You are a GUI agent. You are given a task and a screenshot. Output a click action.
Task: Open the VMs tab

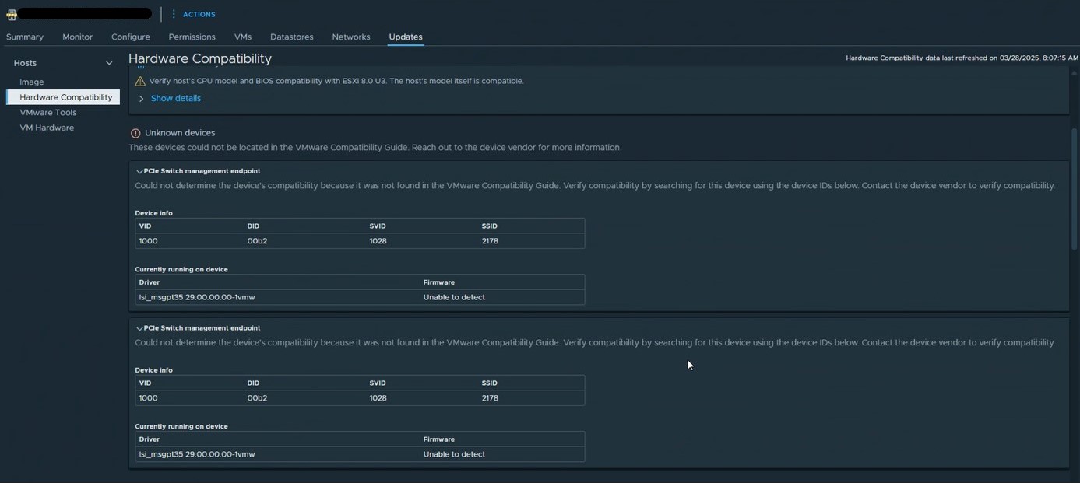[241, 35]
